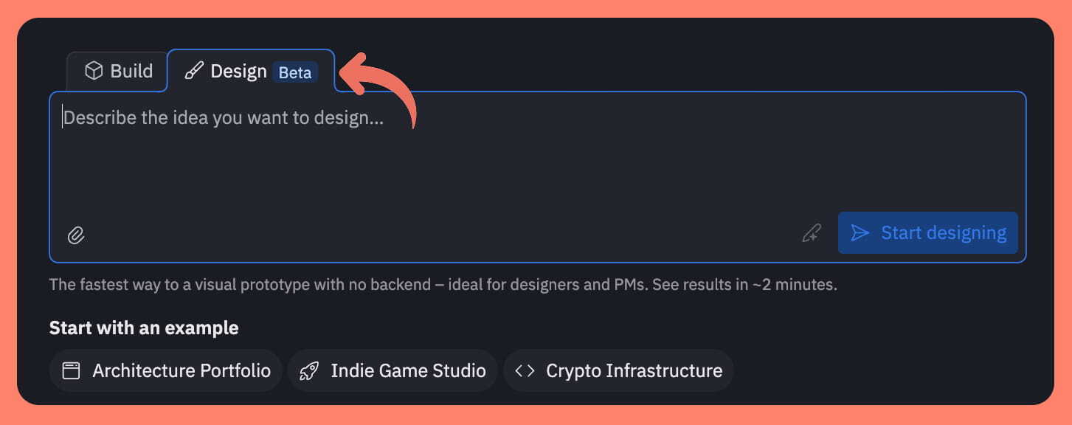Switch to the Build tab
The width and height of the screenshot is (1072, 425).
click(x=118, y=72)
